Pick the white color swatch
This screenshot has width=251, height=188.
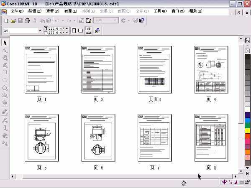pyautogui.click(x=248, y=109)
